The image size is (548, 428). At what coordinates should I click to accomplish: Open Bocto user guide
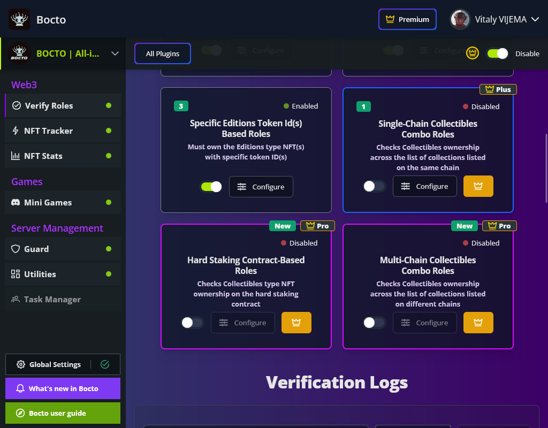pos(63,413)
